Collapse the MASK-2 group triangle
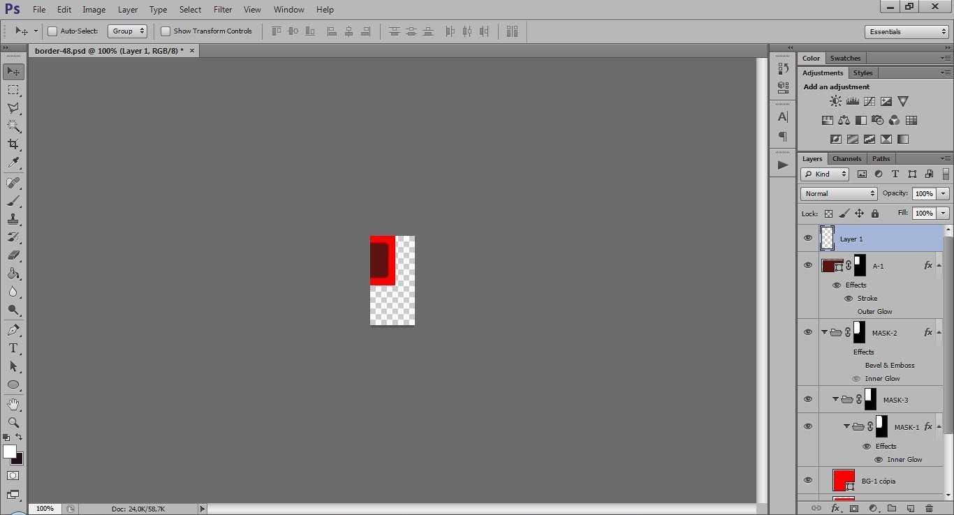954x515 pixels. pyautogui.click(x=824, y=333)
